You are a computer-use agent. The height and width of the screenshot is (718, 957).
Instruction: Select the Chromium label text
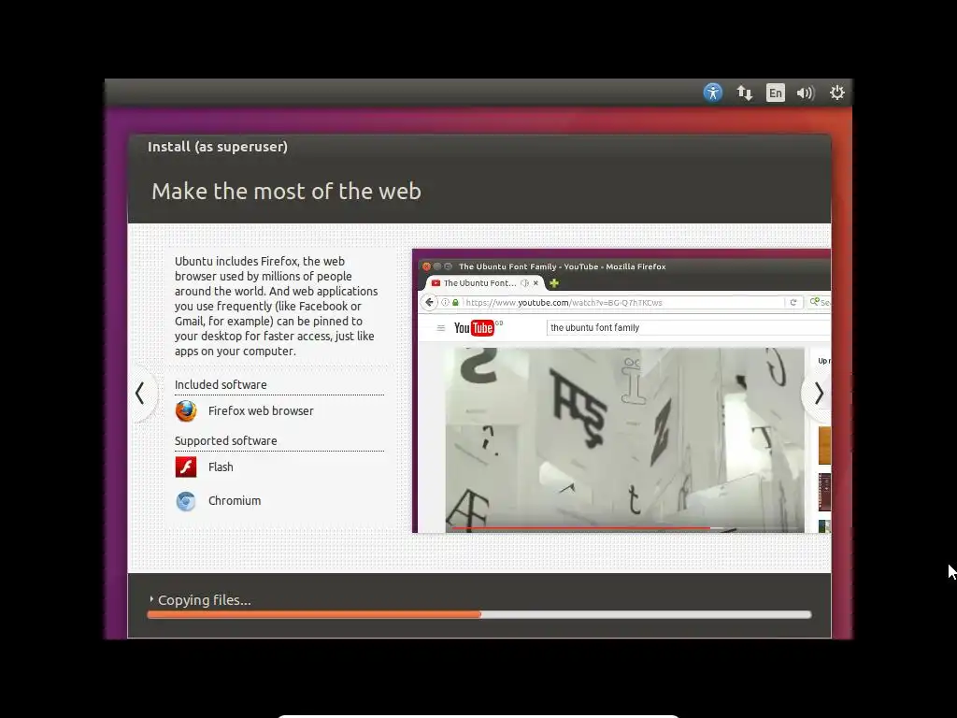235,501
